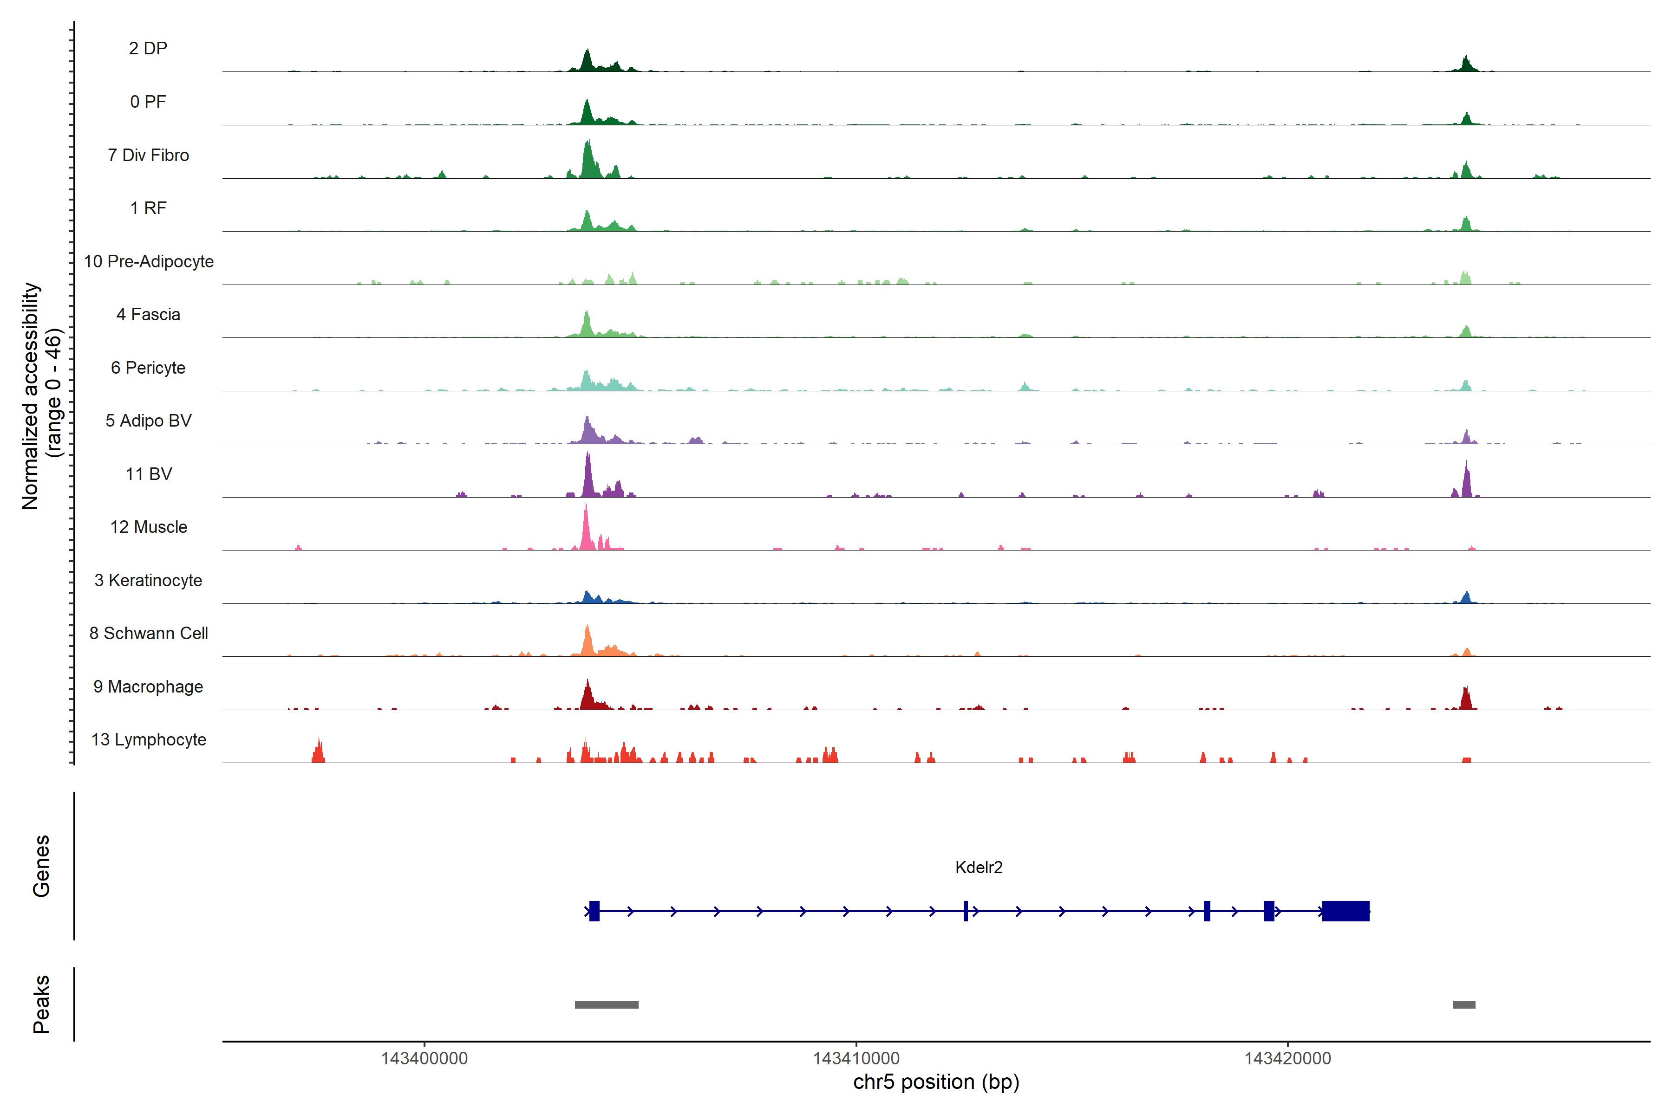Select the 12 Muscle track label
This screenshot has height=1114, width=1672.
(148, 527)
